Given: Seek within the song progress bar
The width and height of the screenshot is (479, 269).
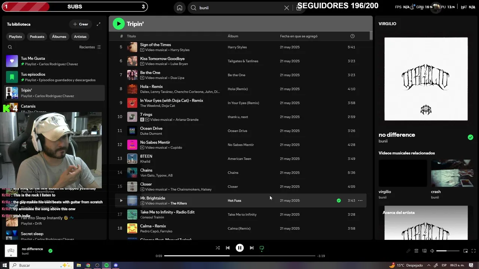Looking at the screenshot, I should point(239,256).
